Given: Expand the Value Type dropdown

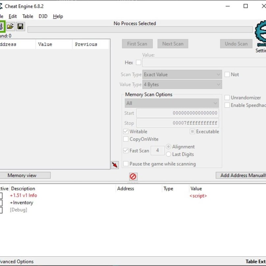Looking at the screenshot, I should click(x=182, y=85).
